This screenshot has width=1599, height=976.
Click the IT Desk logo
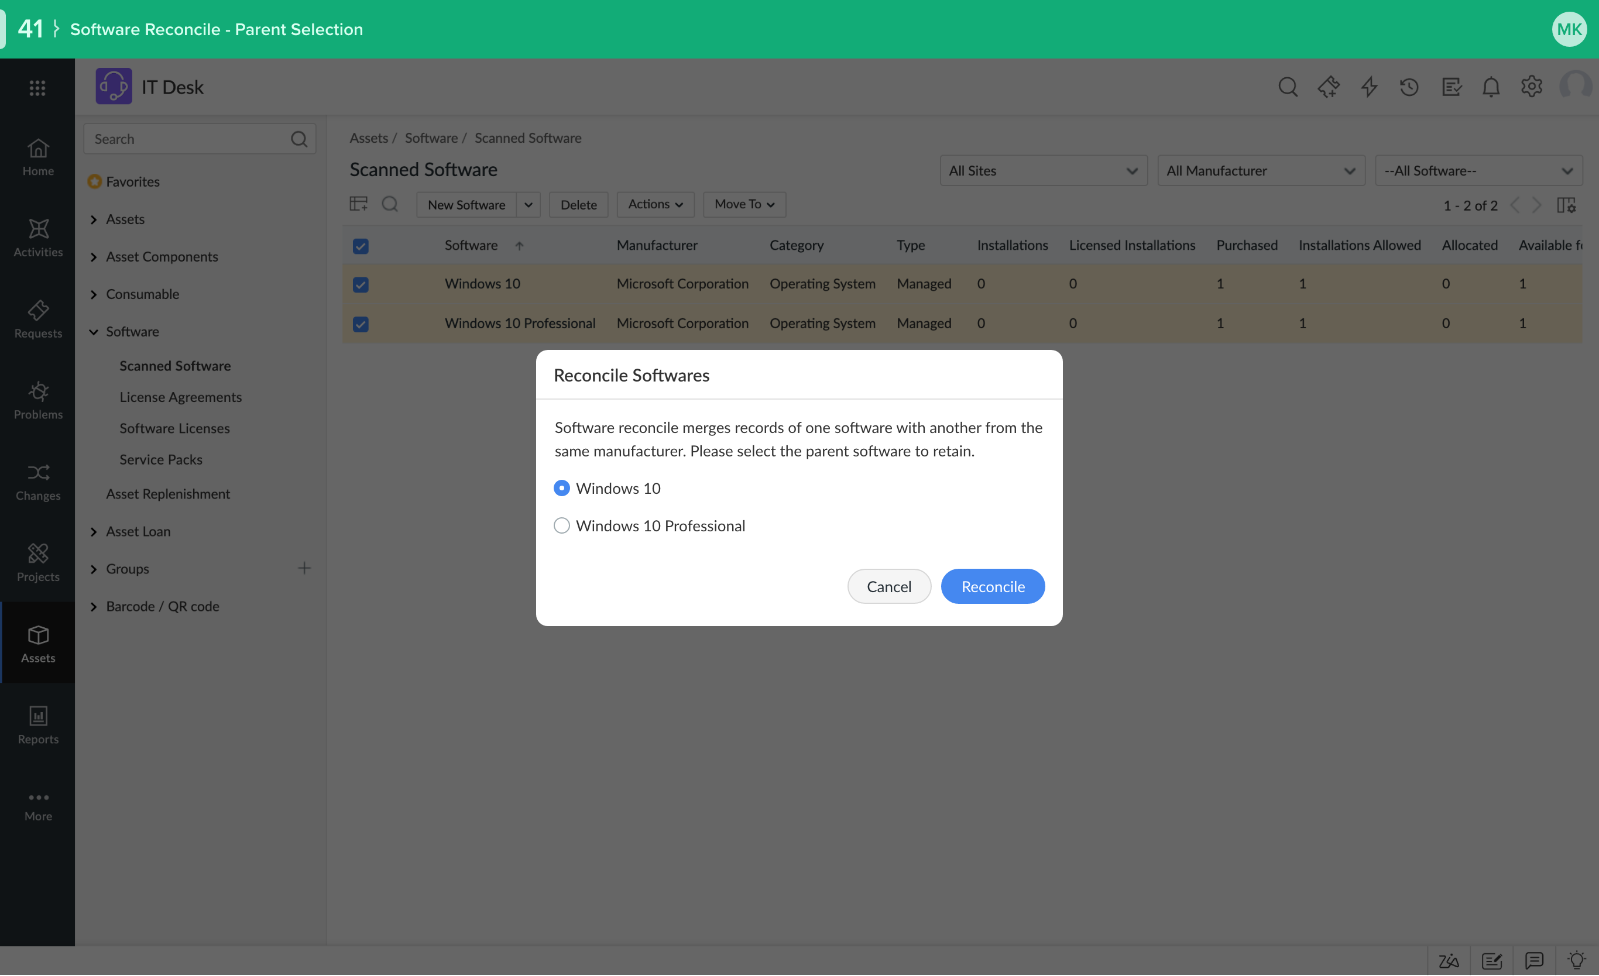click(x=114, y=87)
